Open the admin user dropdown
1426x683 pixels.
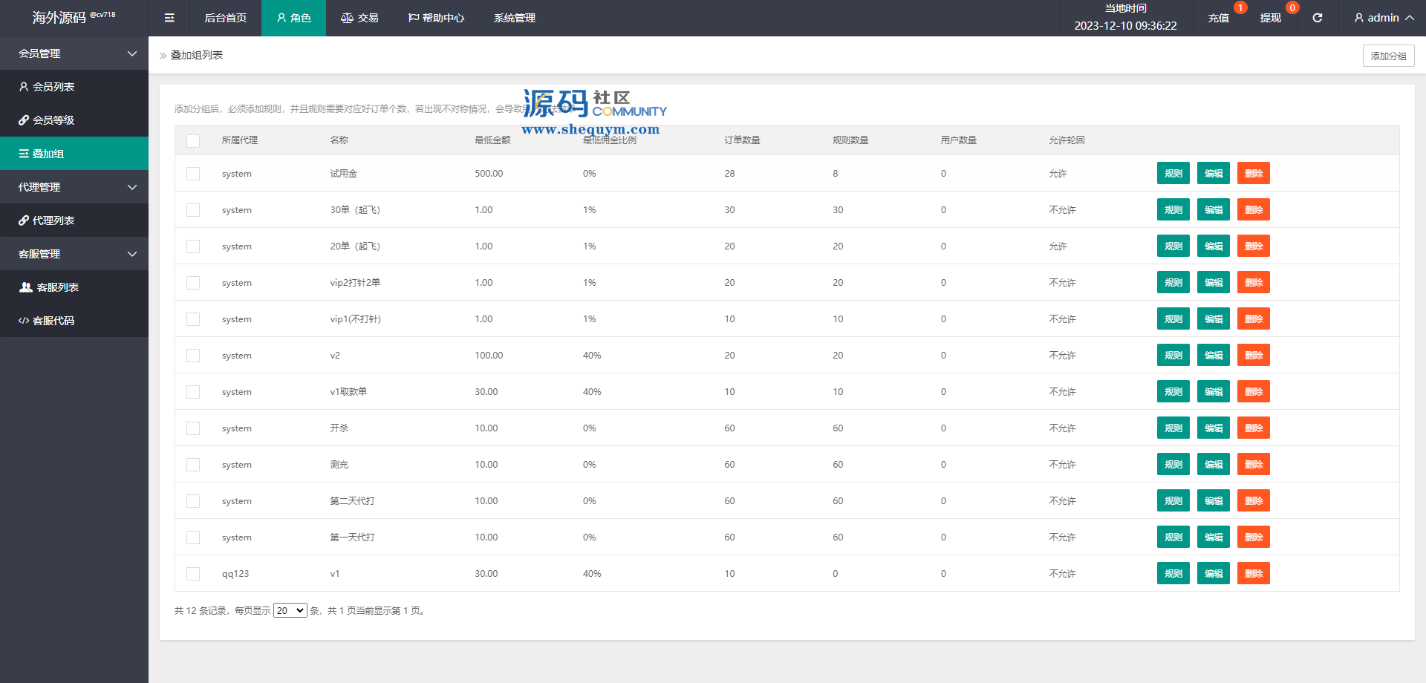coord(1384,18)
